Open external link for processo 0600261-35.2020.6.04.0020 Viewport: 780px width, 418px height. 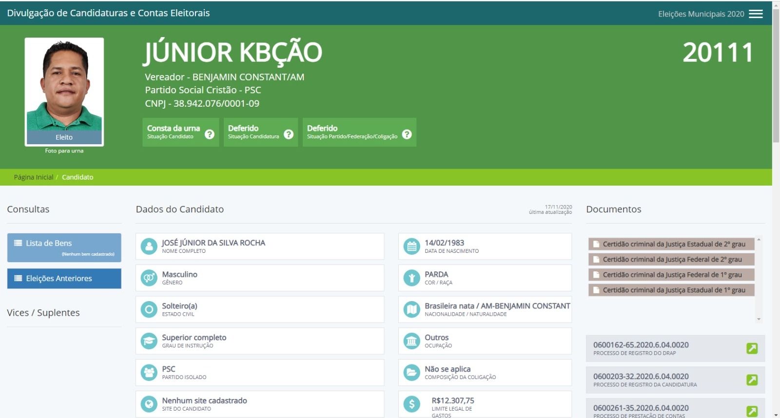pos(752,411)
